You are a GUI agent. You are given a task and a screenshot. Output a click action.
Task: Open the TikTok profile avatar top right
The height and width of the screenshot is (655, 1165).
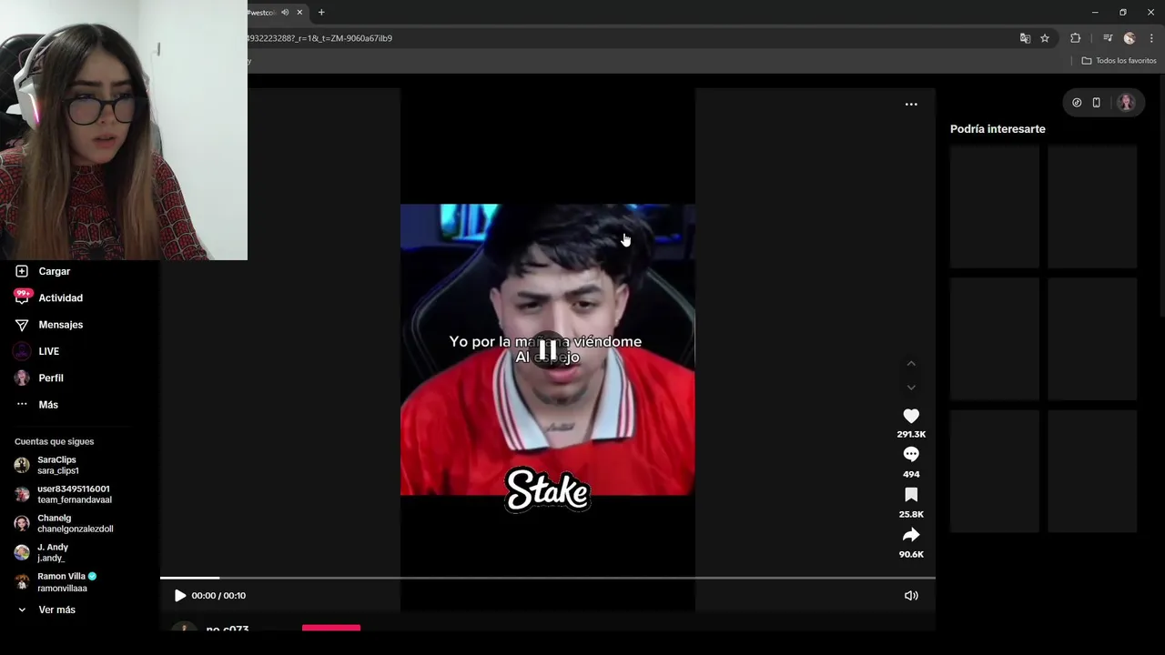[x=1127, y=103]
